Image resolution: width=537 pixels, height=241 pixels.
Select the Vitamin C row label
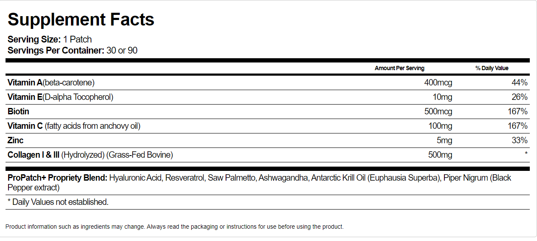click(74, 126)
